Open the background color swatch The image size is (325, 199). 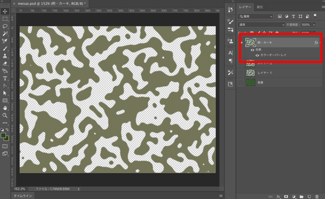click(x=7, y=139)
